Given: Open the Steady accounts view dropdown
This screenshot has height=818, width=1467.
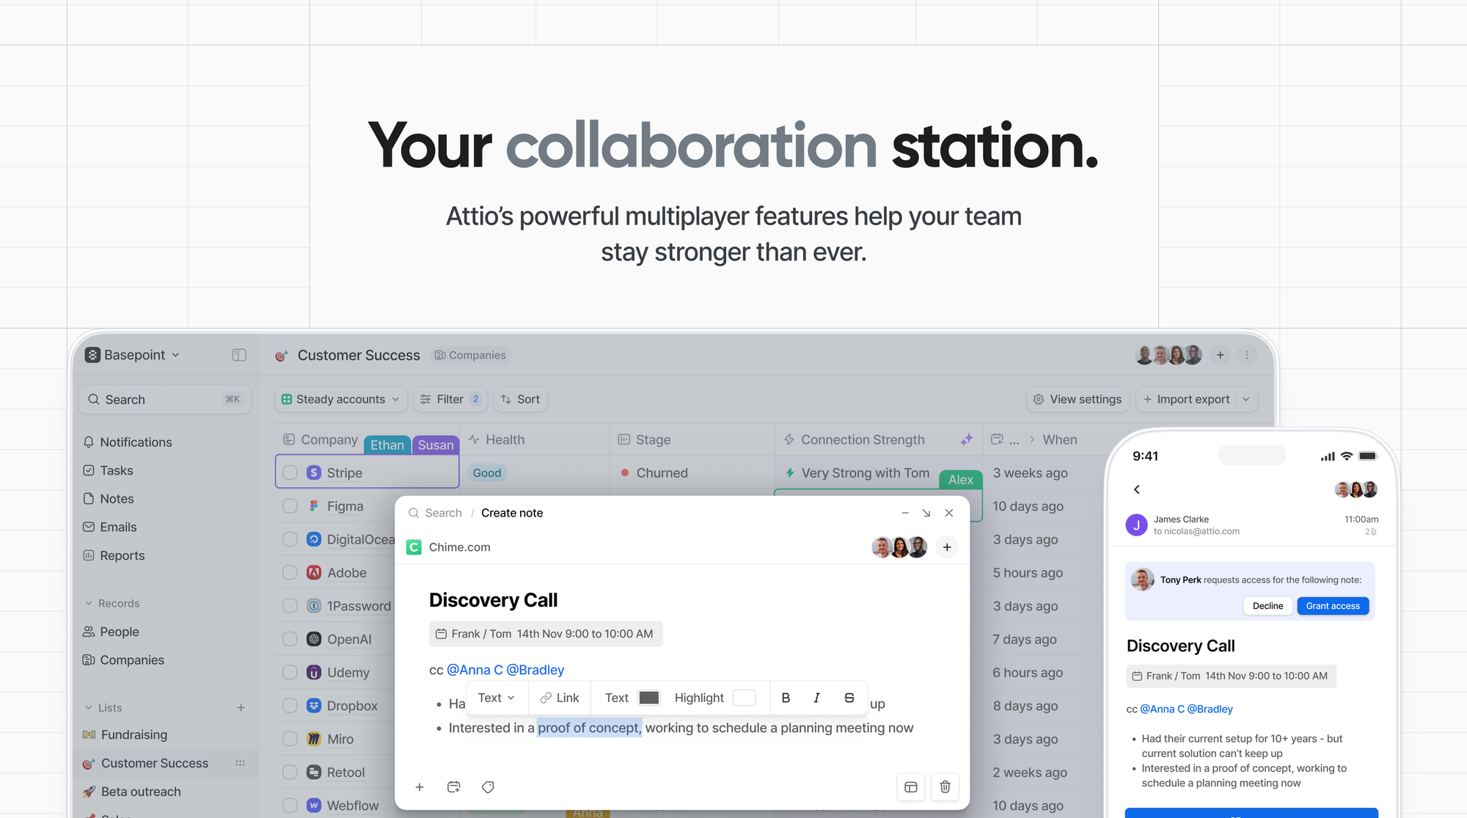Looking at the screenshot, I should coord(340,399).
